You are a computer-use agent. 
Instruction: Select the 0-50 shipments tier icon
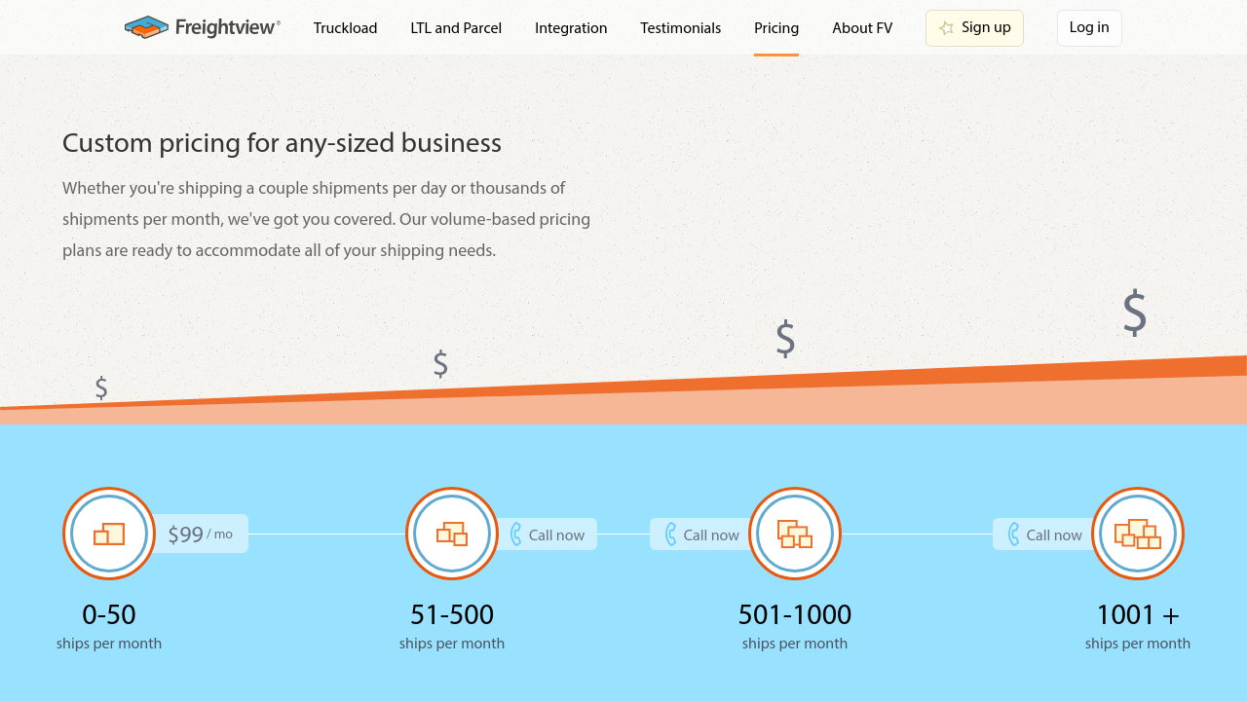point(109,534)
